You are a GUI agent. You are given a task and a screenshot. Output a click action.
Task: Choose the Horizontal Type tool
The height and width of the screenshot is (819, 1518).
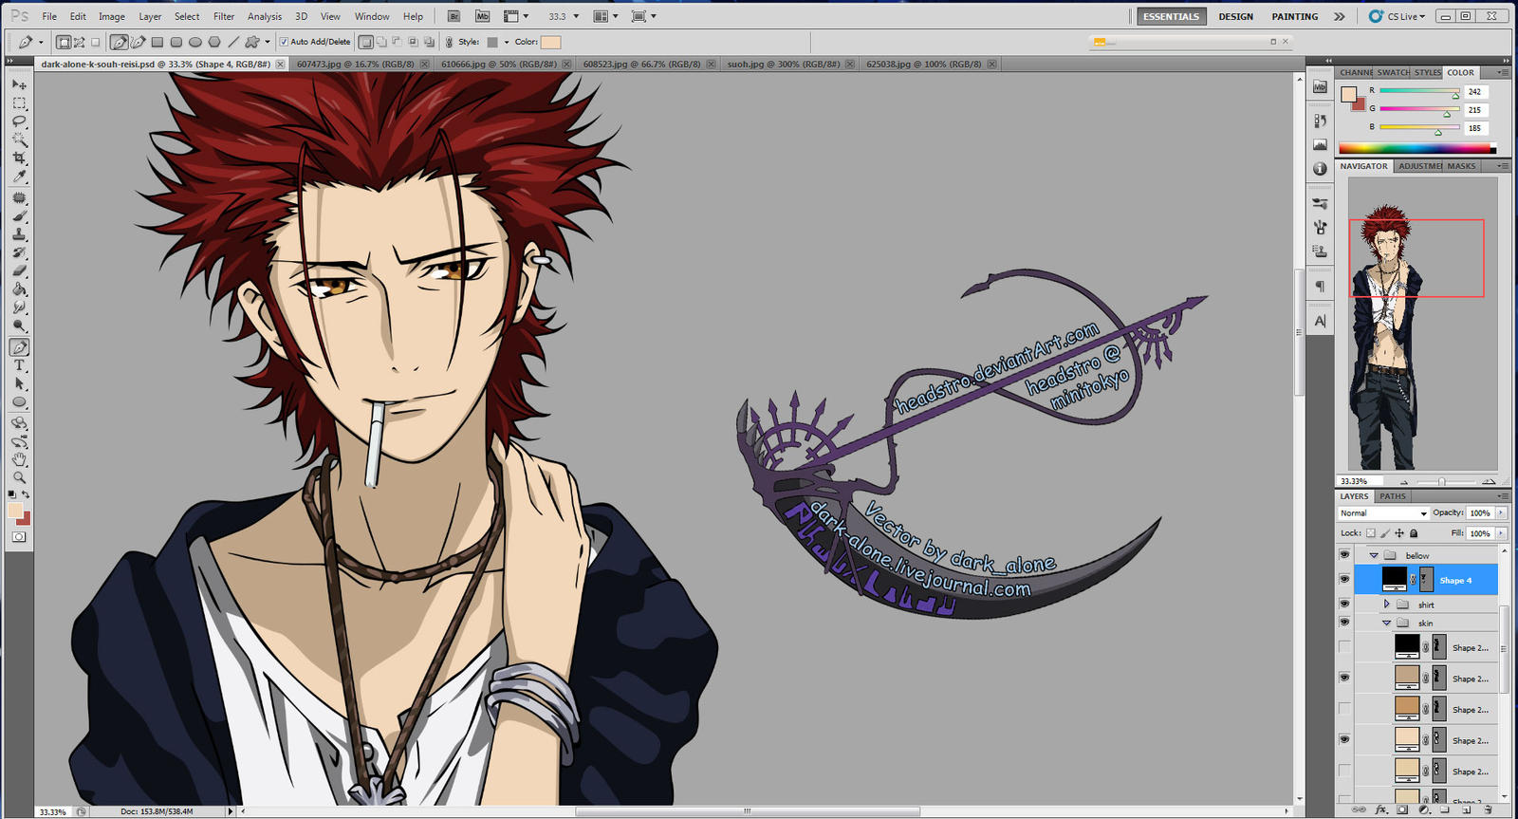point(19,365)
